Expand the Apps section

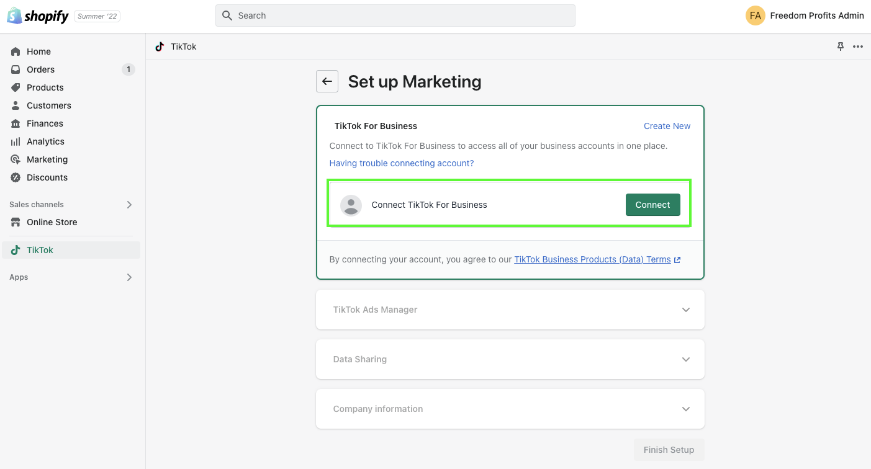point(129,277)
